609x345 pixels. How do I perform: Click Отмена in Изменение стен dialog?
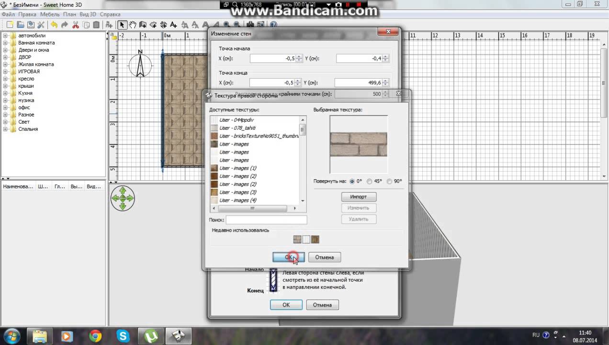[322, 305]
